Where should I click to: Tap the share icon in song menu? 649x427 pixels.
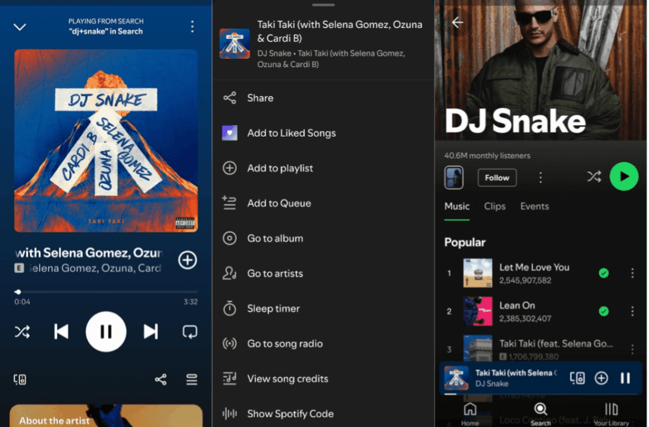pyautogui.click(x=229, y=98)
